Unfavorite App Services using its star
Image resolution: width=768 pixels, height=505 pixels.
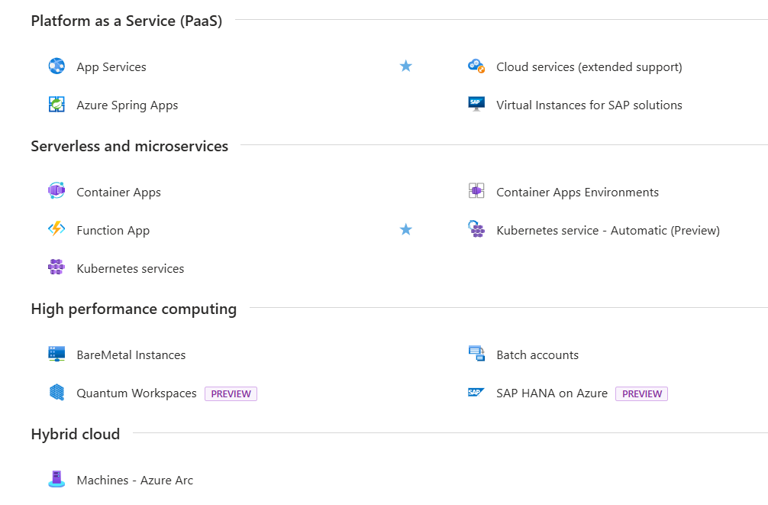click(405, 66)
